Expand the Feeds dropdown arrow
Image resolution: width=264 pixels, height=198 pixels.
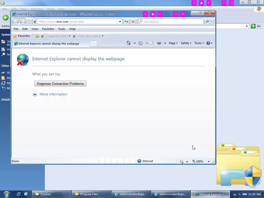tap(147, 43)
